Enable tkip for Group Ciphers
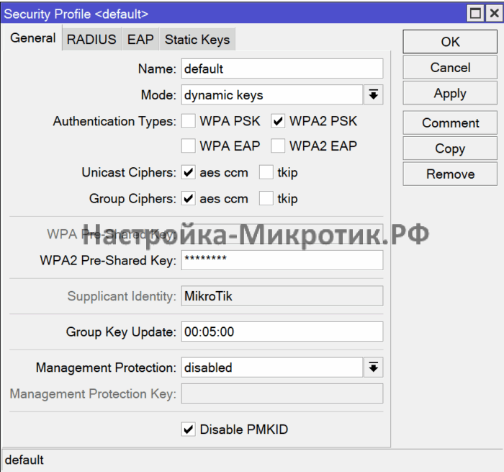The width and height of the screenshot is (504, 472). point(266,199)
